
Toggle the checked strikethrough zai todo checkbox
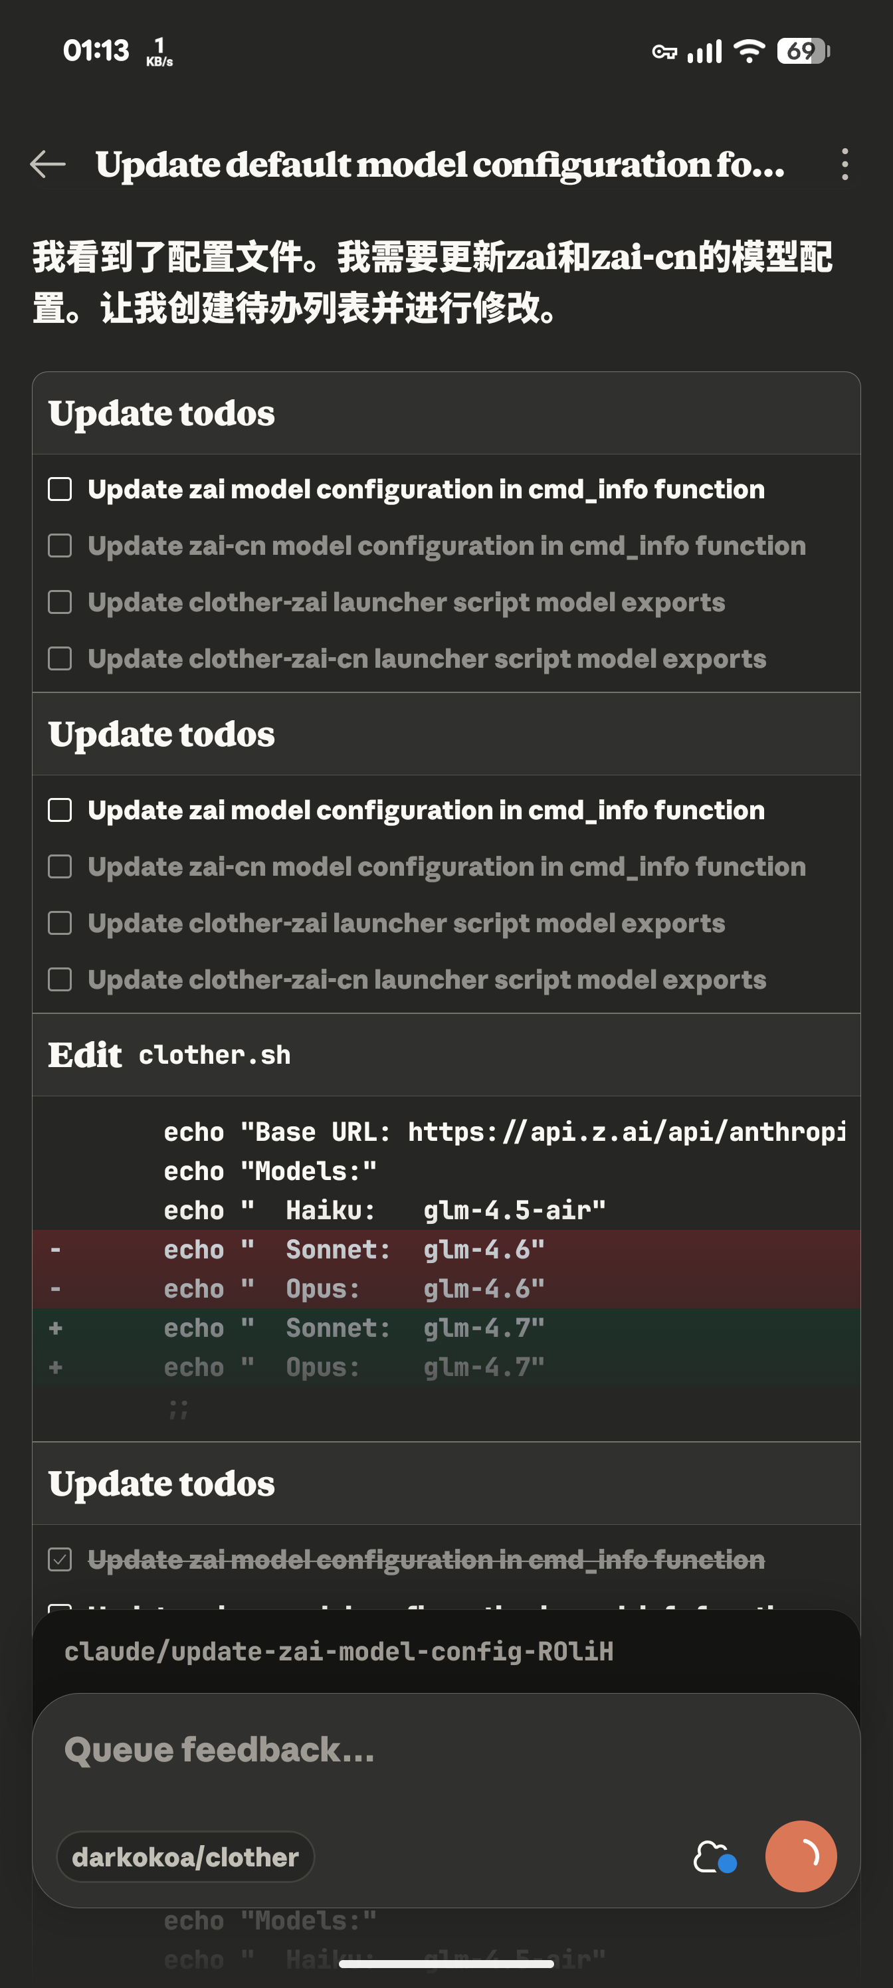tap(60, 1559)
